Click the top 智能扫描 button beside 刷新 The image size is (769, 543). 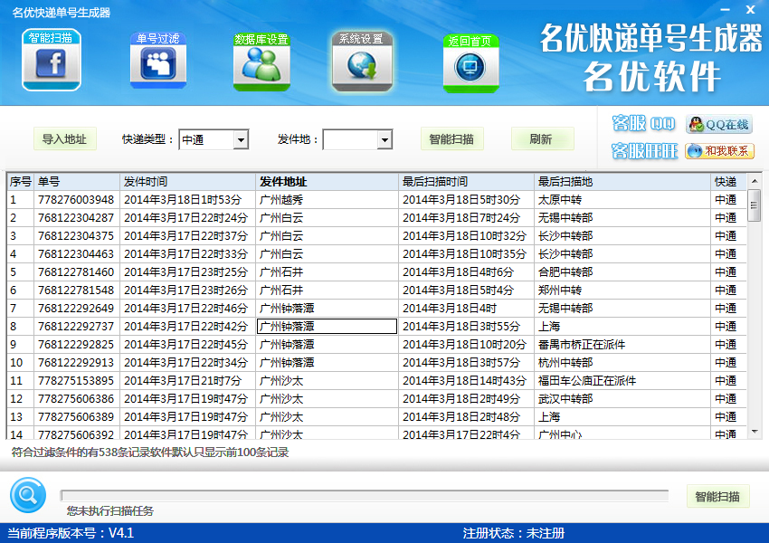click(451, 139)
